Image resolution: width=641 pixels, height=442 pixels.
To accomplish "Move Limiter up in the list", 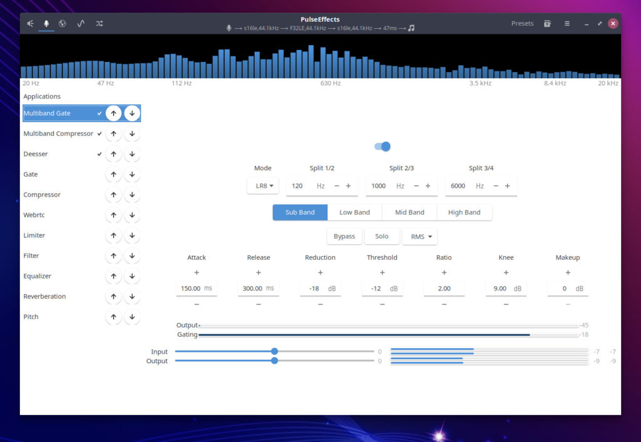I will 114,235.
